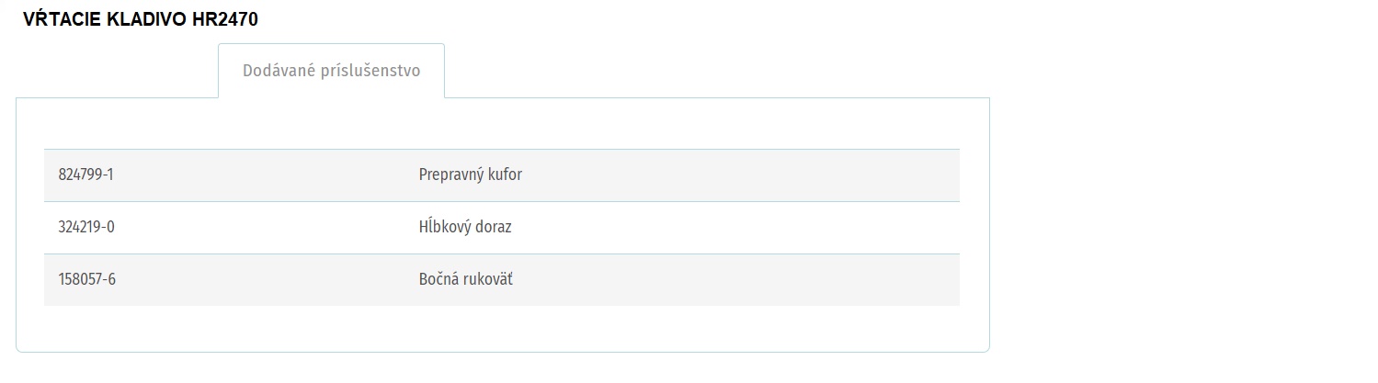Click the word Prepravný in the first row
This screenshot has width=1378, height=383.
tap(450, 175)
